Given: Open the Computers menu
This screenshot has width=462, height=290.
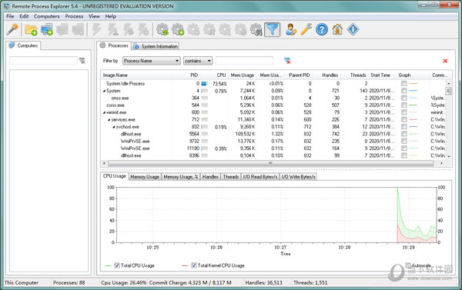Looking at the screenshot, I should click(46, 16).
